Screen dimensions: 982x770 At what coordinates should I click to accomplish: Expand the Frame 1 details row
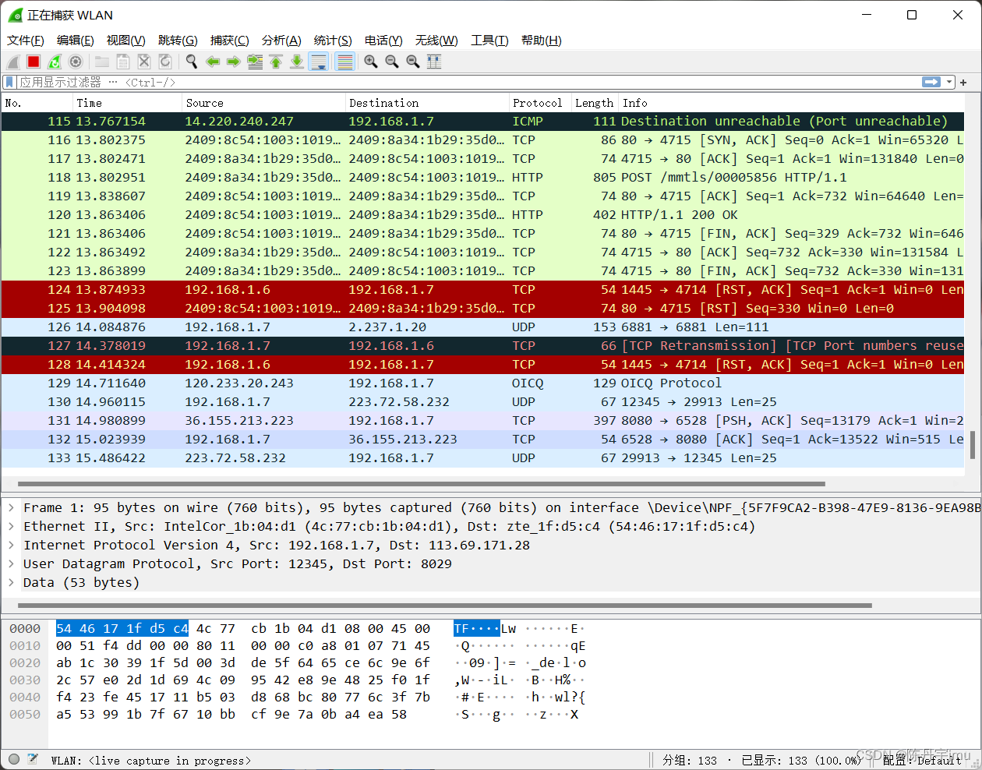(x=11, y=508)
